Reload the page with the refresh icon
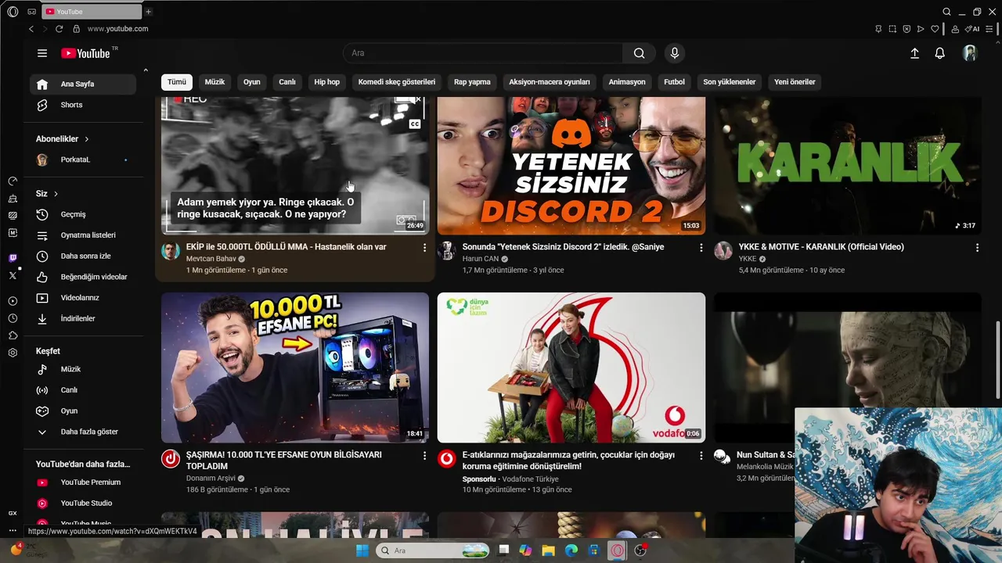Image resolution: width=1002 pixels, height=563 pixels. [x=59, y=29]
